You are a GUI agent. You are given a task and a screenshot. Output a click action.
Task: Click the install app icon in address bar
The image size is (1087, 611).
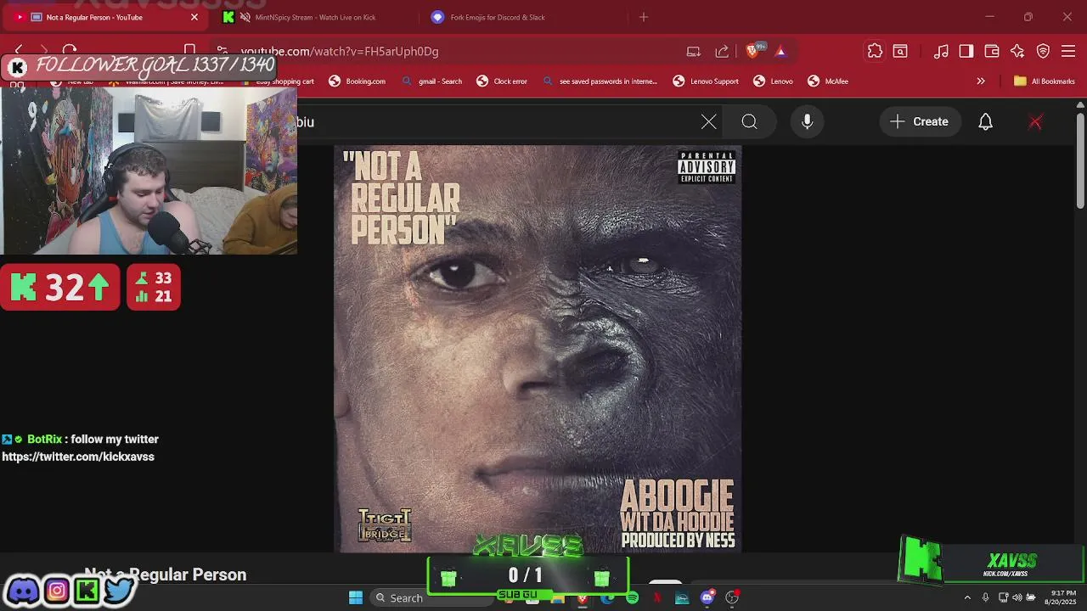694,51
